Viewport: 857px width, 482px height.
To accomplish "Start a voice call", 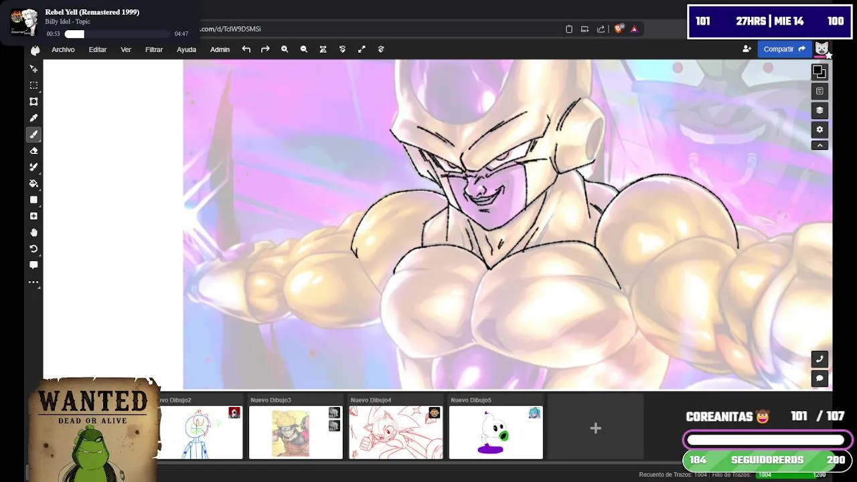I will coord(820,359).
